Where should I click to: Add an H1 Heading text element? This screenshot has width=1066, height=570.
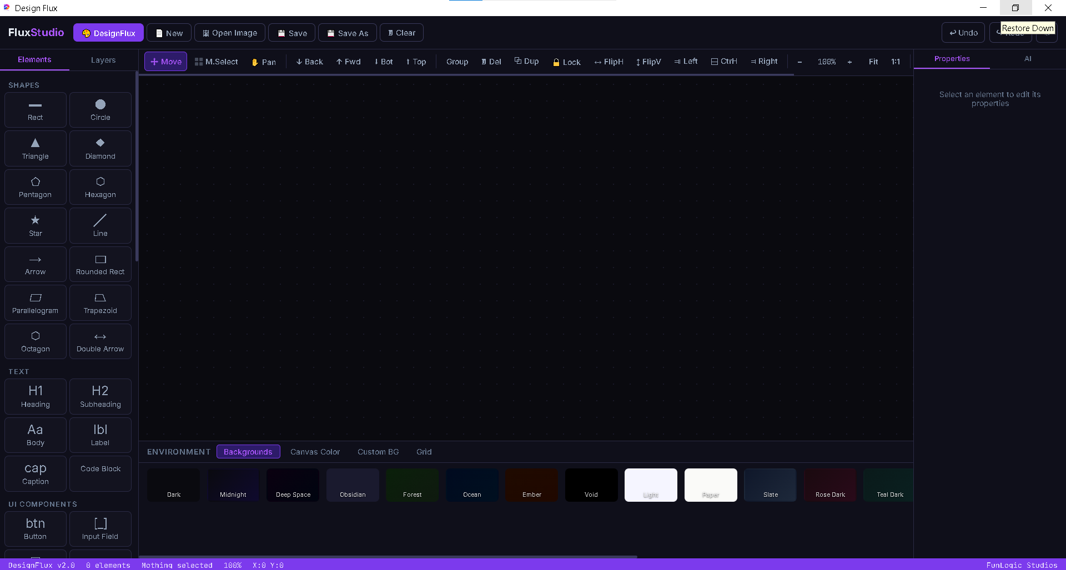[35, 396]
